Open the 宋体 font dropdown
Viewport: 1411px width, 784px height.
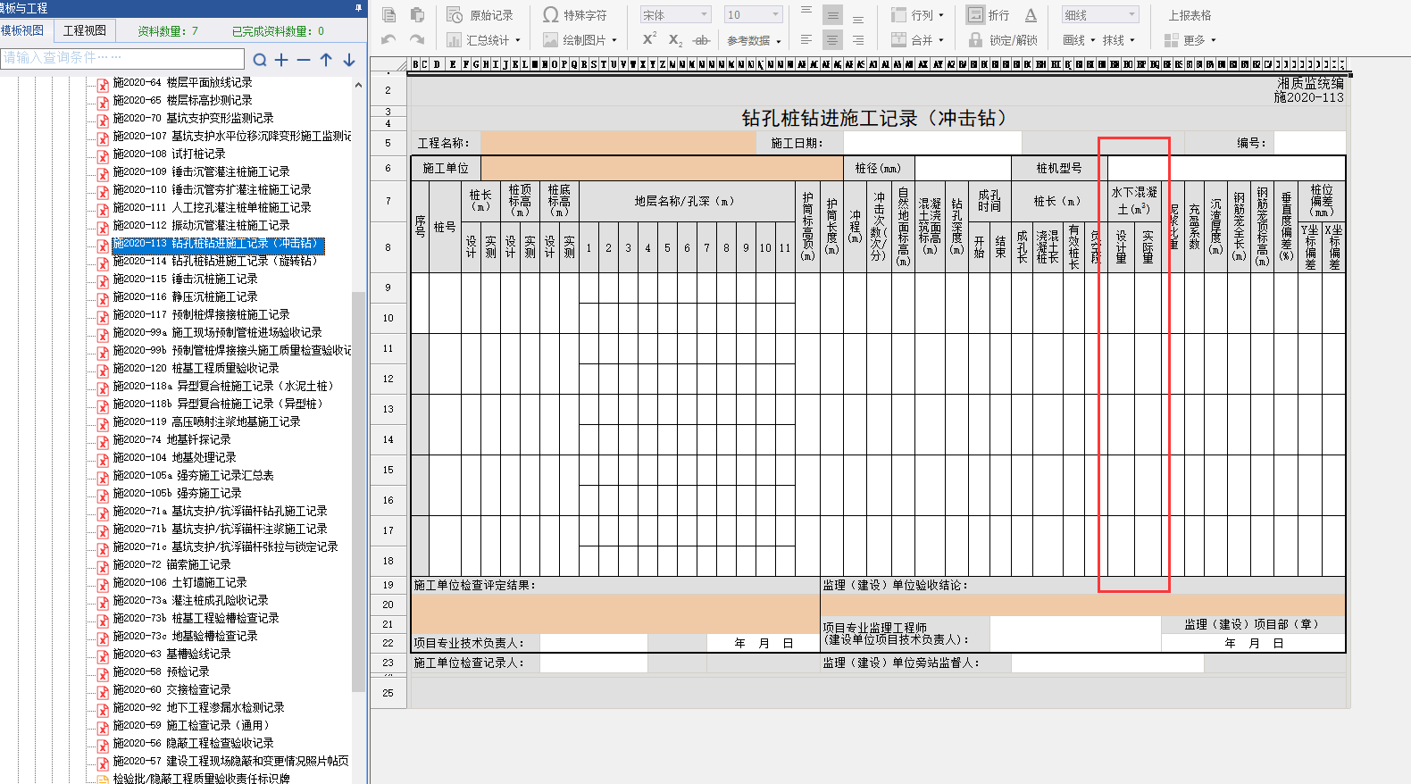click(x=704, y=15)
